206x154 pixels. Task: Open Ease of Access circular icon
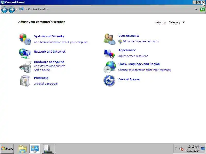pyautogui.click(x=109, y=80)
